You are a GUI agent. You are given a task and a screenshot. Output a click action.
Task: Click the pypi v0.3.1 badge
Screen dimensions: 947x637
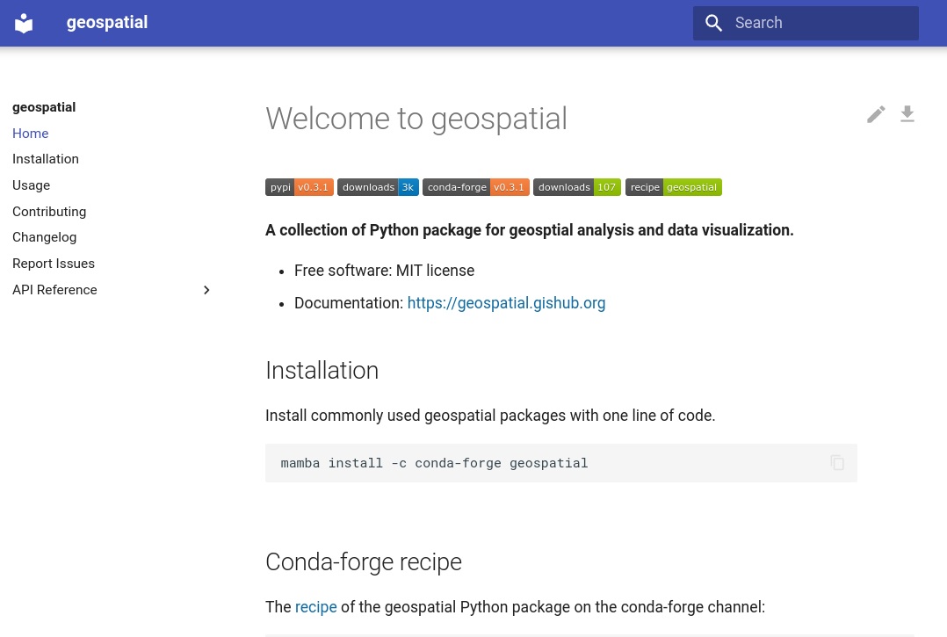point(299,187)
